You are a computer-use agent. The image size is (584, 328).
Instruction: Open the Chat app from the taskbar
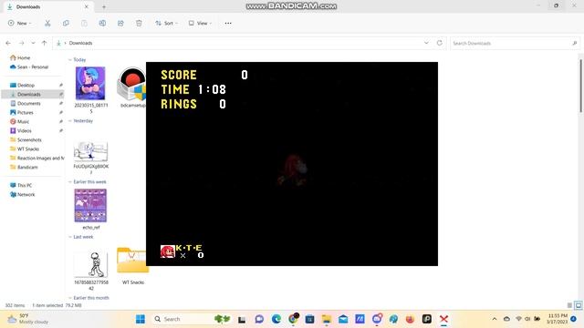[259, 319]
